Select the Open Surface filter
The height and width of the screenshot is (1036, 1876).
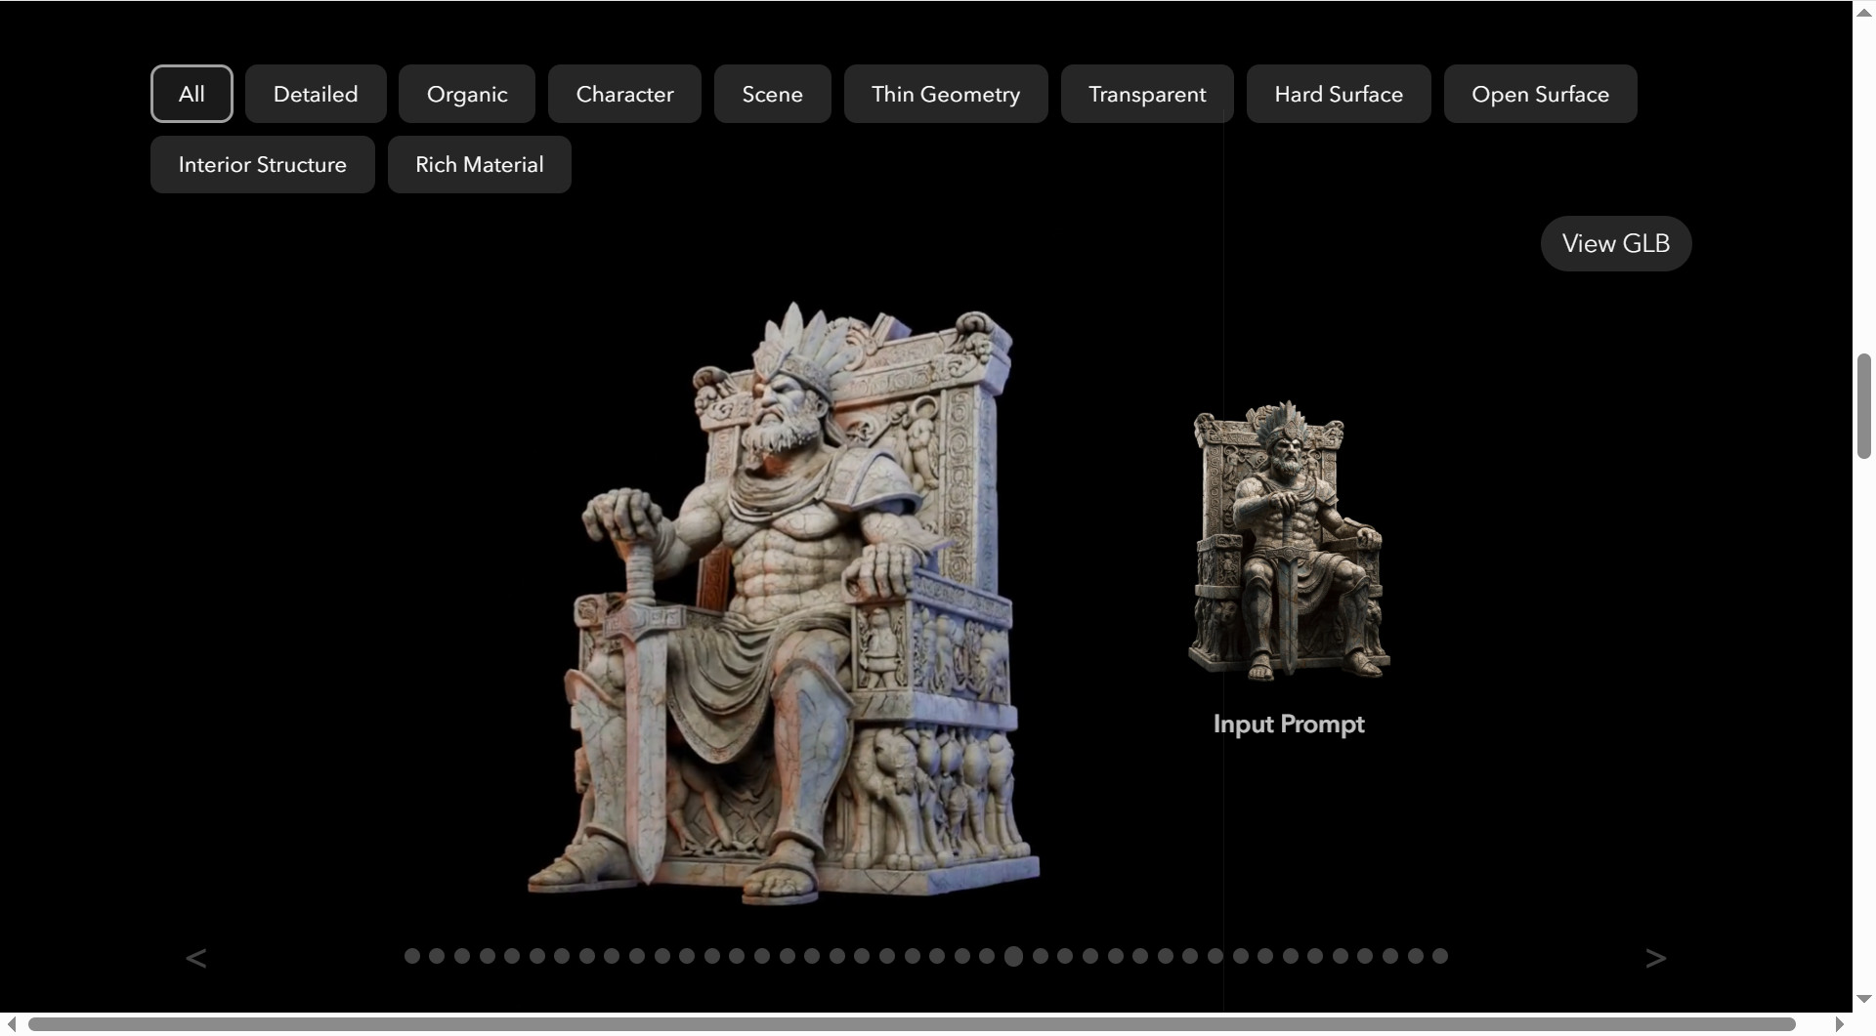[1540, 94]
